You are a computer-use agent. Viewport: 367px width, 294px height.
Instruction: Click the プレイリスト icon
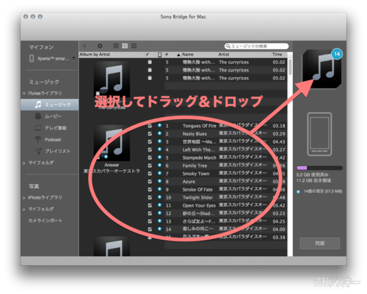(38, 151)
